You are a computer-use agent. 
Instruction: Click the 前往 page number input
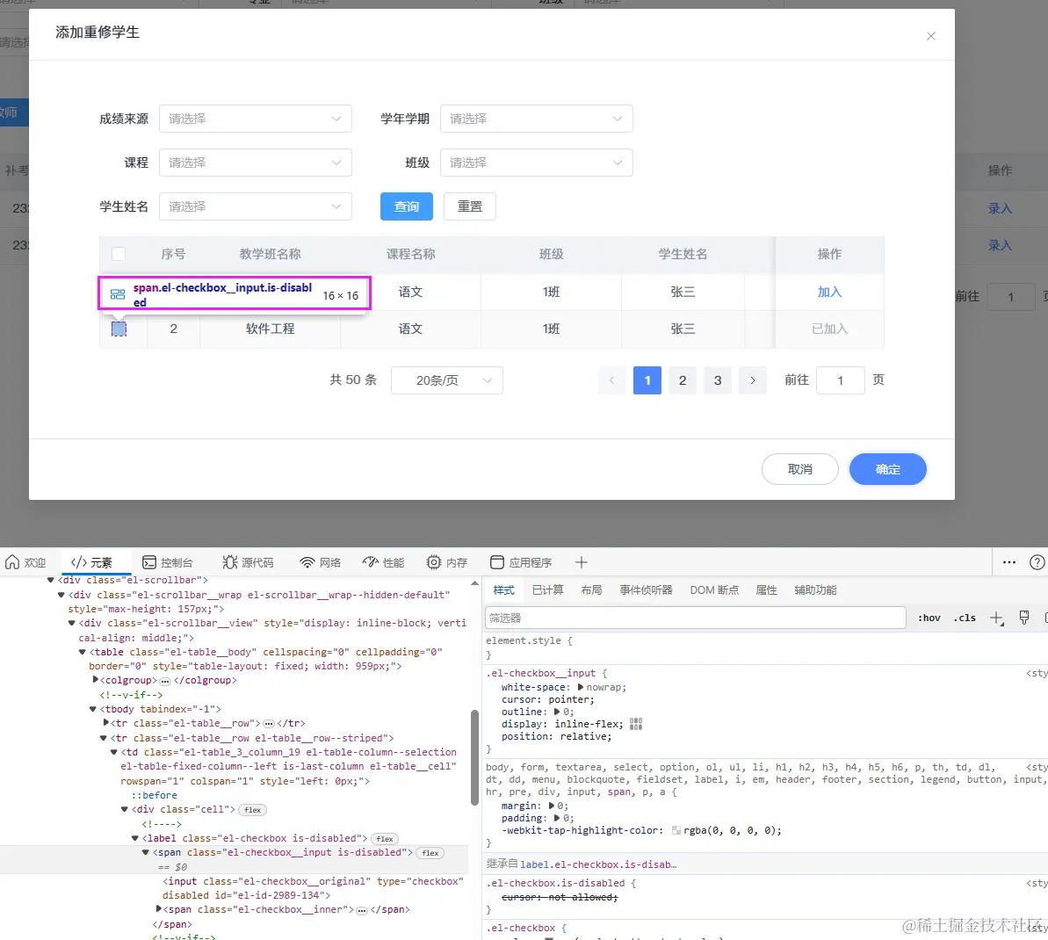point(840,380)
